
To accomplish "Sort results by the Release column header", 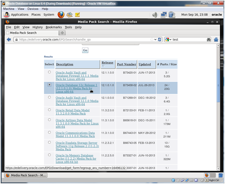I will [107, 63].
